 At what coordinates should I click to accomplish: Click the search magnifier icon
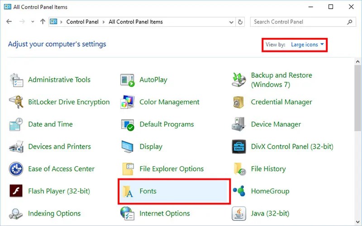point(350,22)
